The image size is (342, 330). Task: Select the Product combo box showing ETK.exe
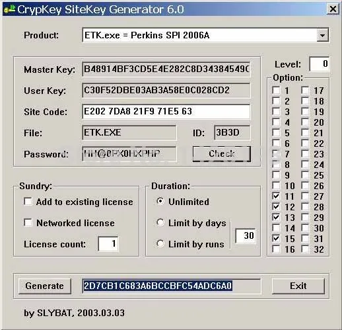[205, 35]
